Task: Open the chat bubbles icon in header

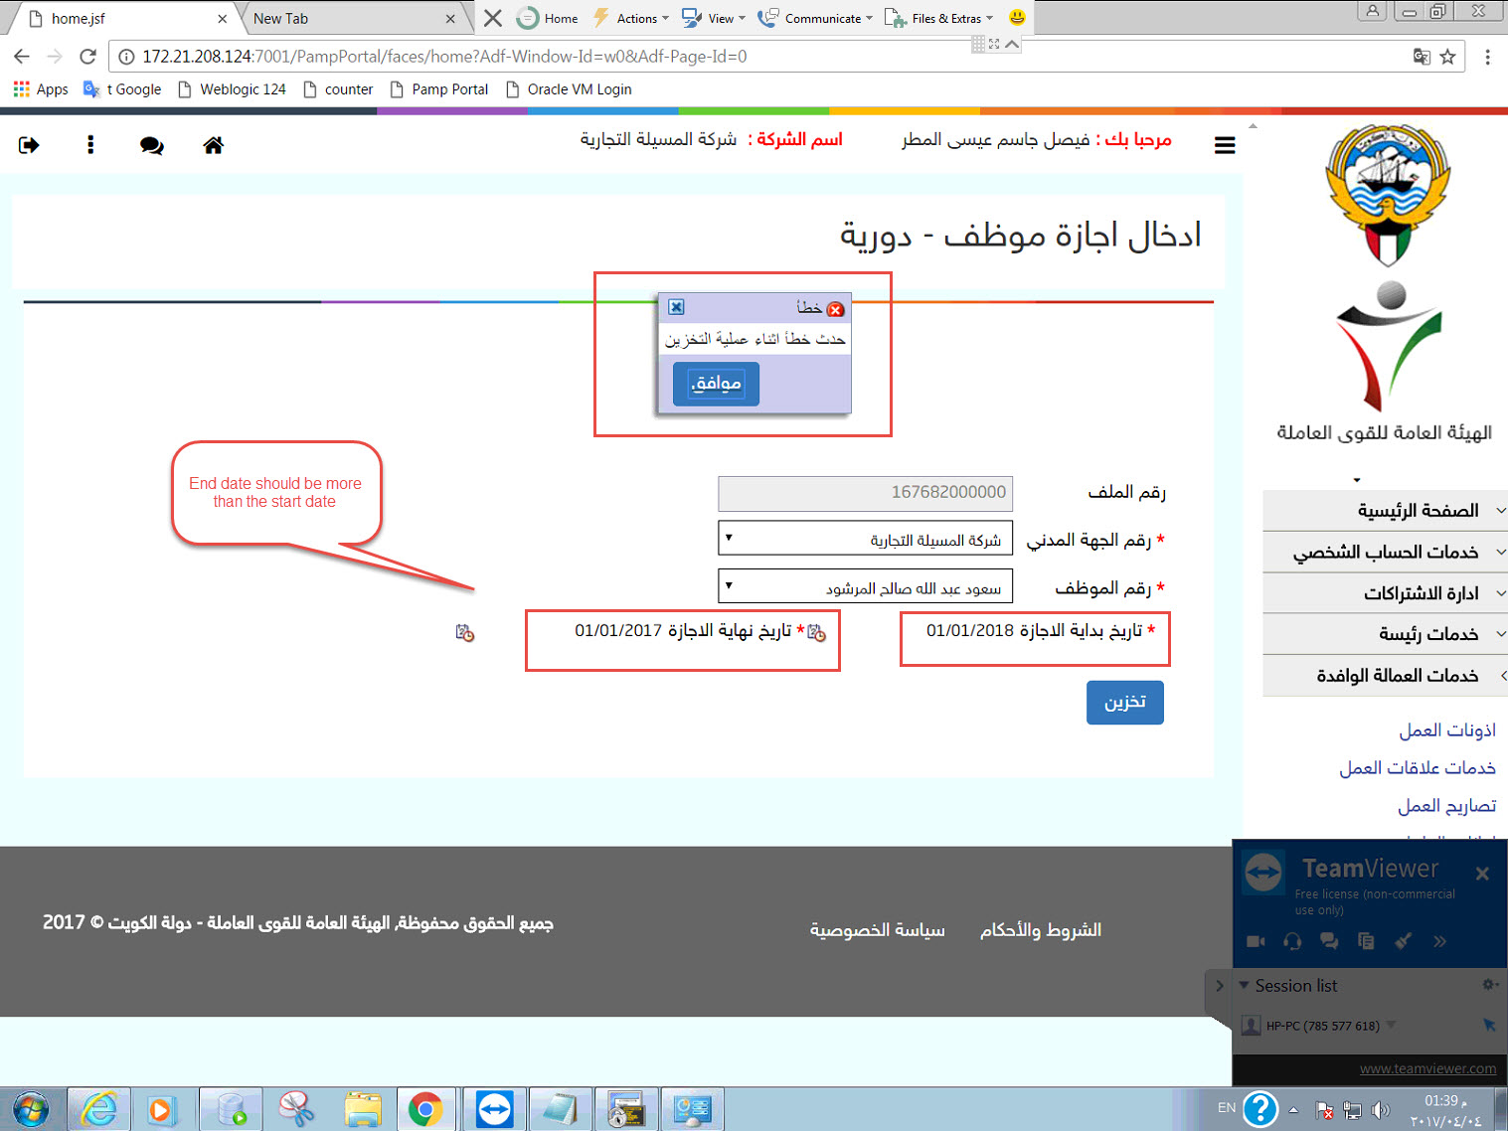Action: (152, 145)
